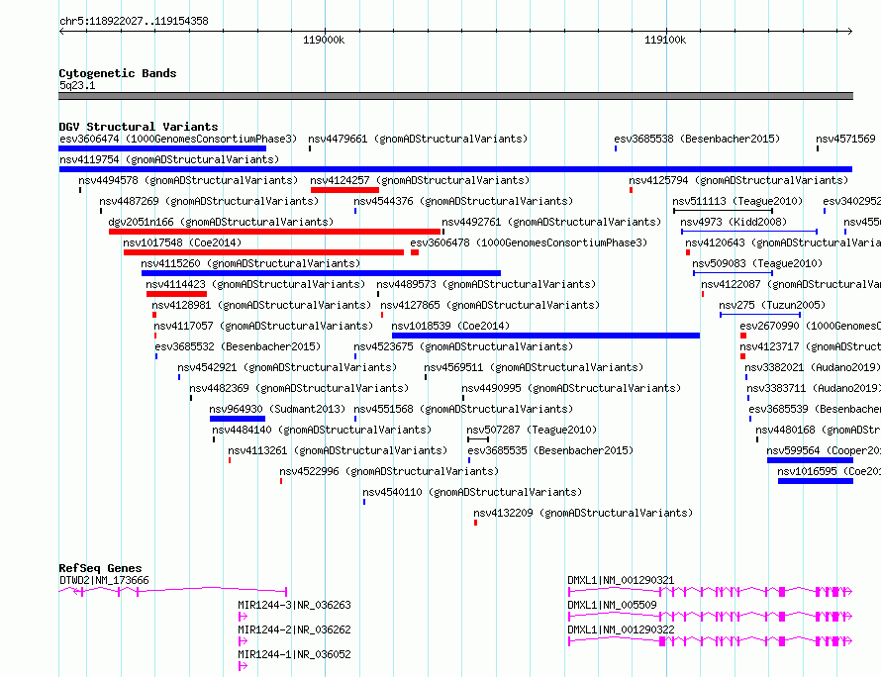Open the nsv4124257 gnomAD variant label
This screenshot has height=677, width=881.
(420, 180)
